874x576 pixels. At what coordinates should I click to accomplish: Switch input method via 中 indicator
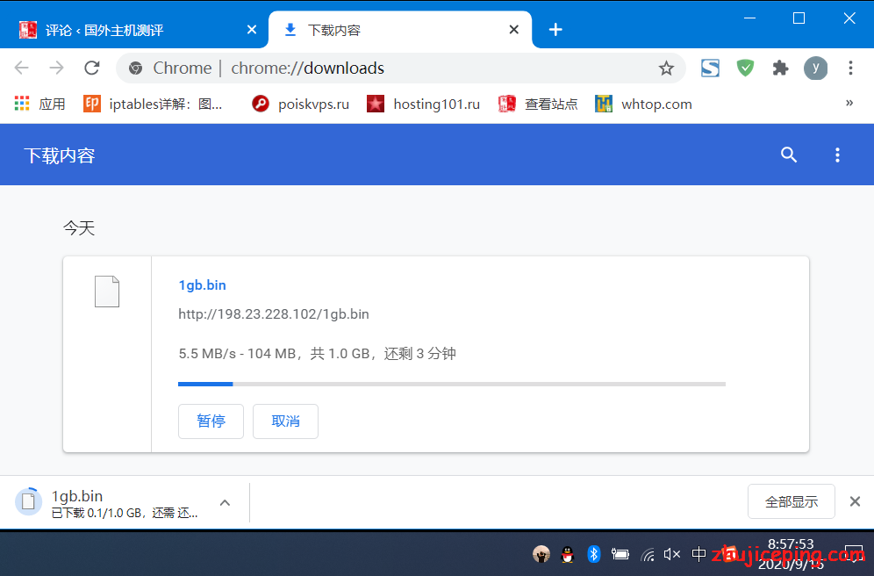pyautogui.click(x=698, y=554)
